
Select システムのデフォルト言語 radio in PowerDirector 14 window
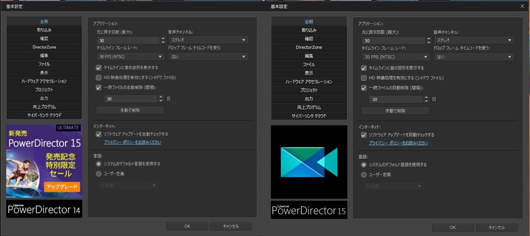(x=99, y=164)
